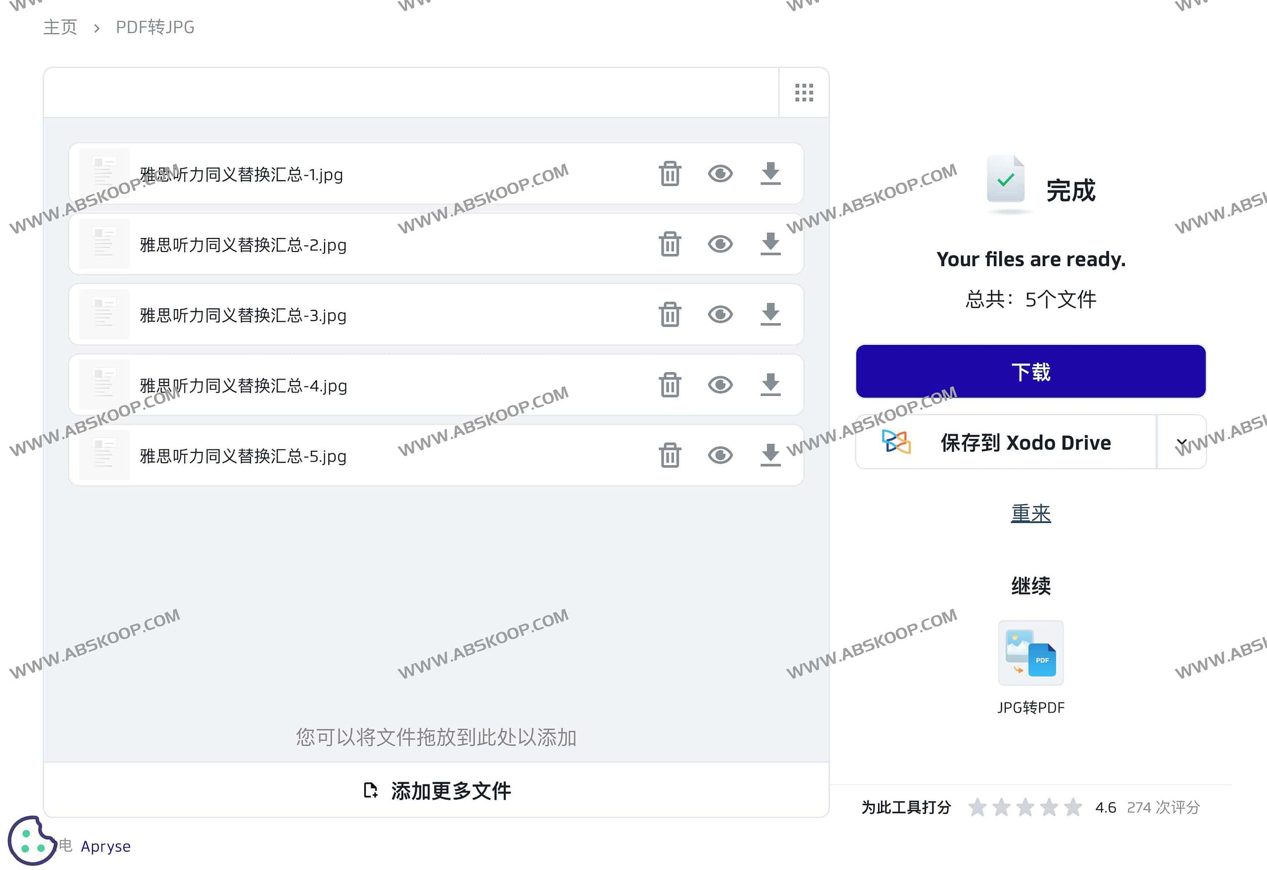Delete 雅思听力同义替换汇总-1.jpg using trash icon

[x=670, y=174]
